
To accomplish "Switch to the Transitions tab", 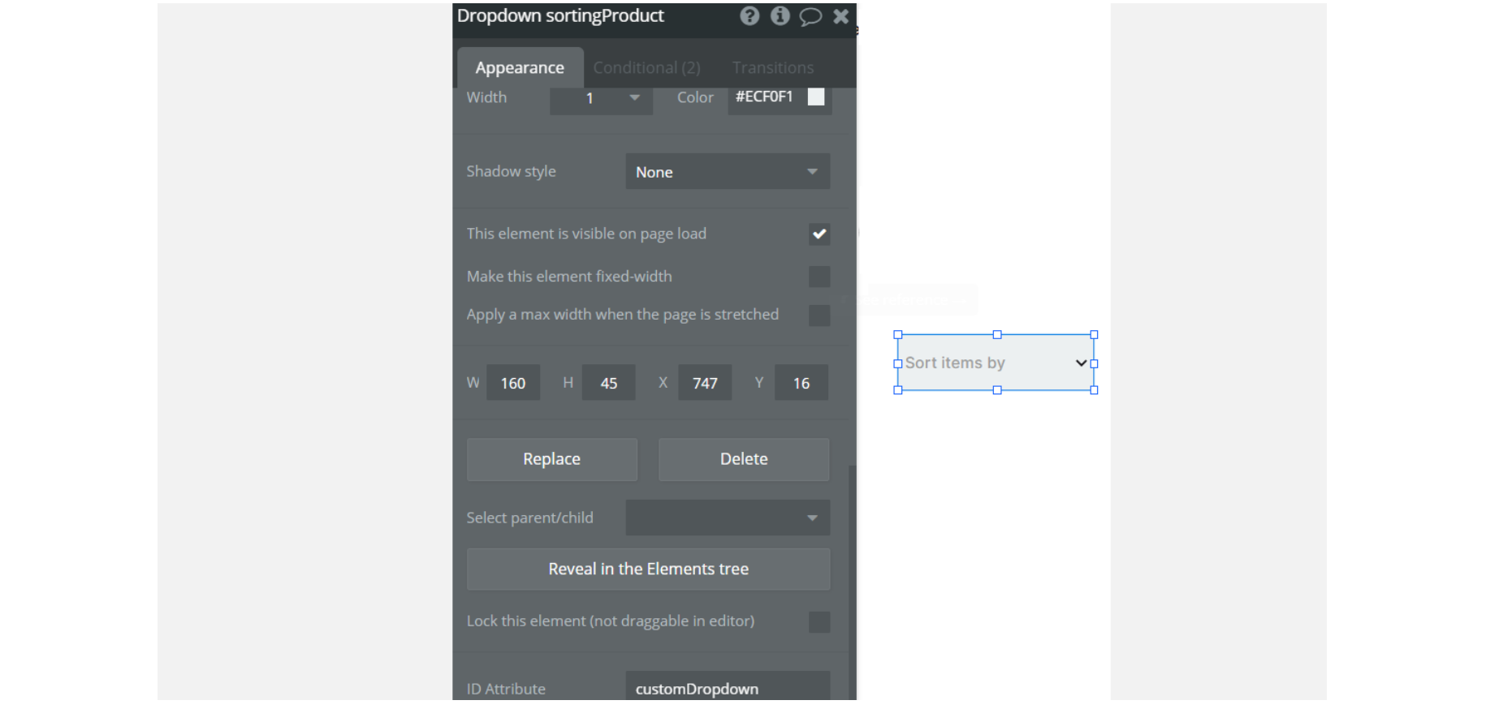I will [x=773, y=67].
